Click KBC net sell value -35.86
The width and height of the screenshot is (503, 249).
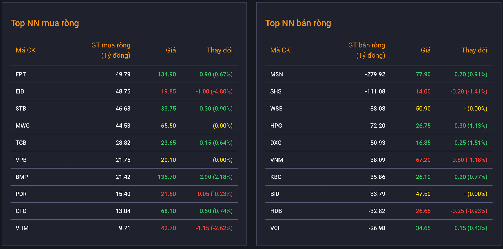pyautogui.click(x=377, y=177)
